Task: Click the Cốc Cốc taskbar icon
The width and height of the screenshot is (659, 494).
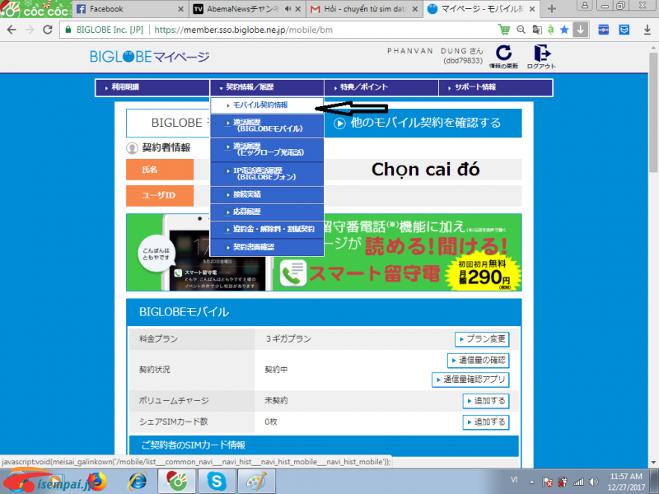Action: 176,482
